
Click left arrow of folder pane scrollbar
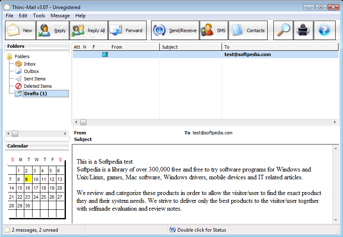click(x=8, y=134)
